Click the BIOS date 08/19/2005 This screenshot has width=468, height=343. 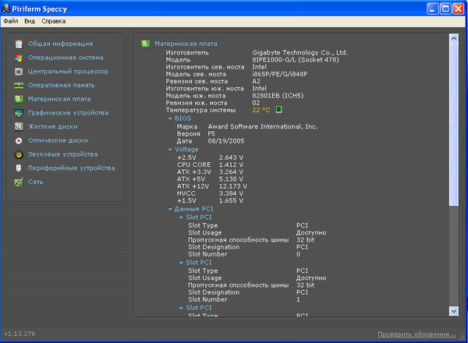click(226, 141)
